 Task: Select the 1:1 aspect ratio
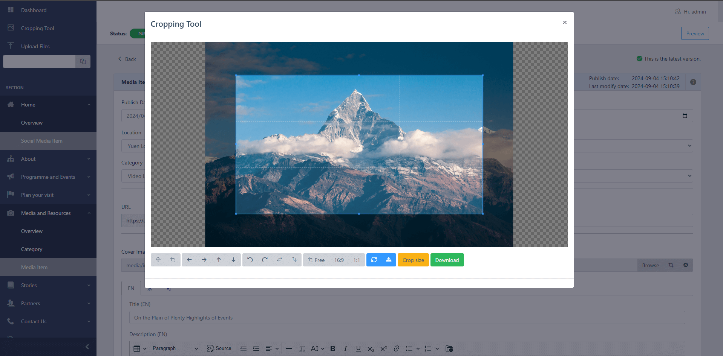coord(356,260)
